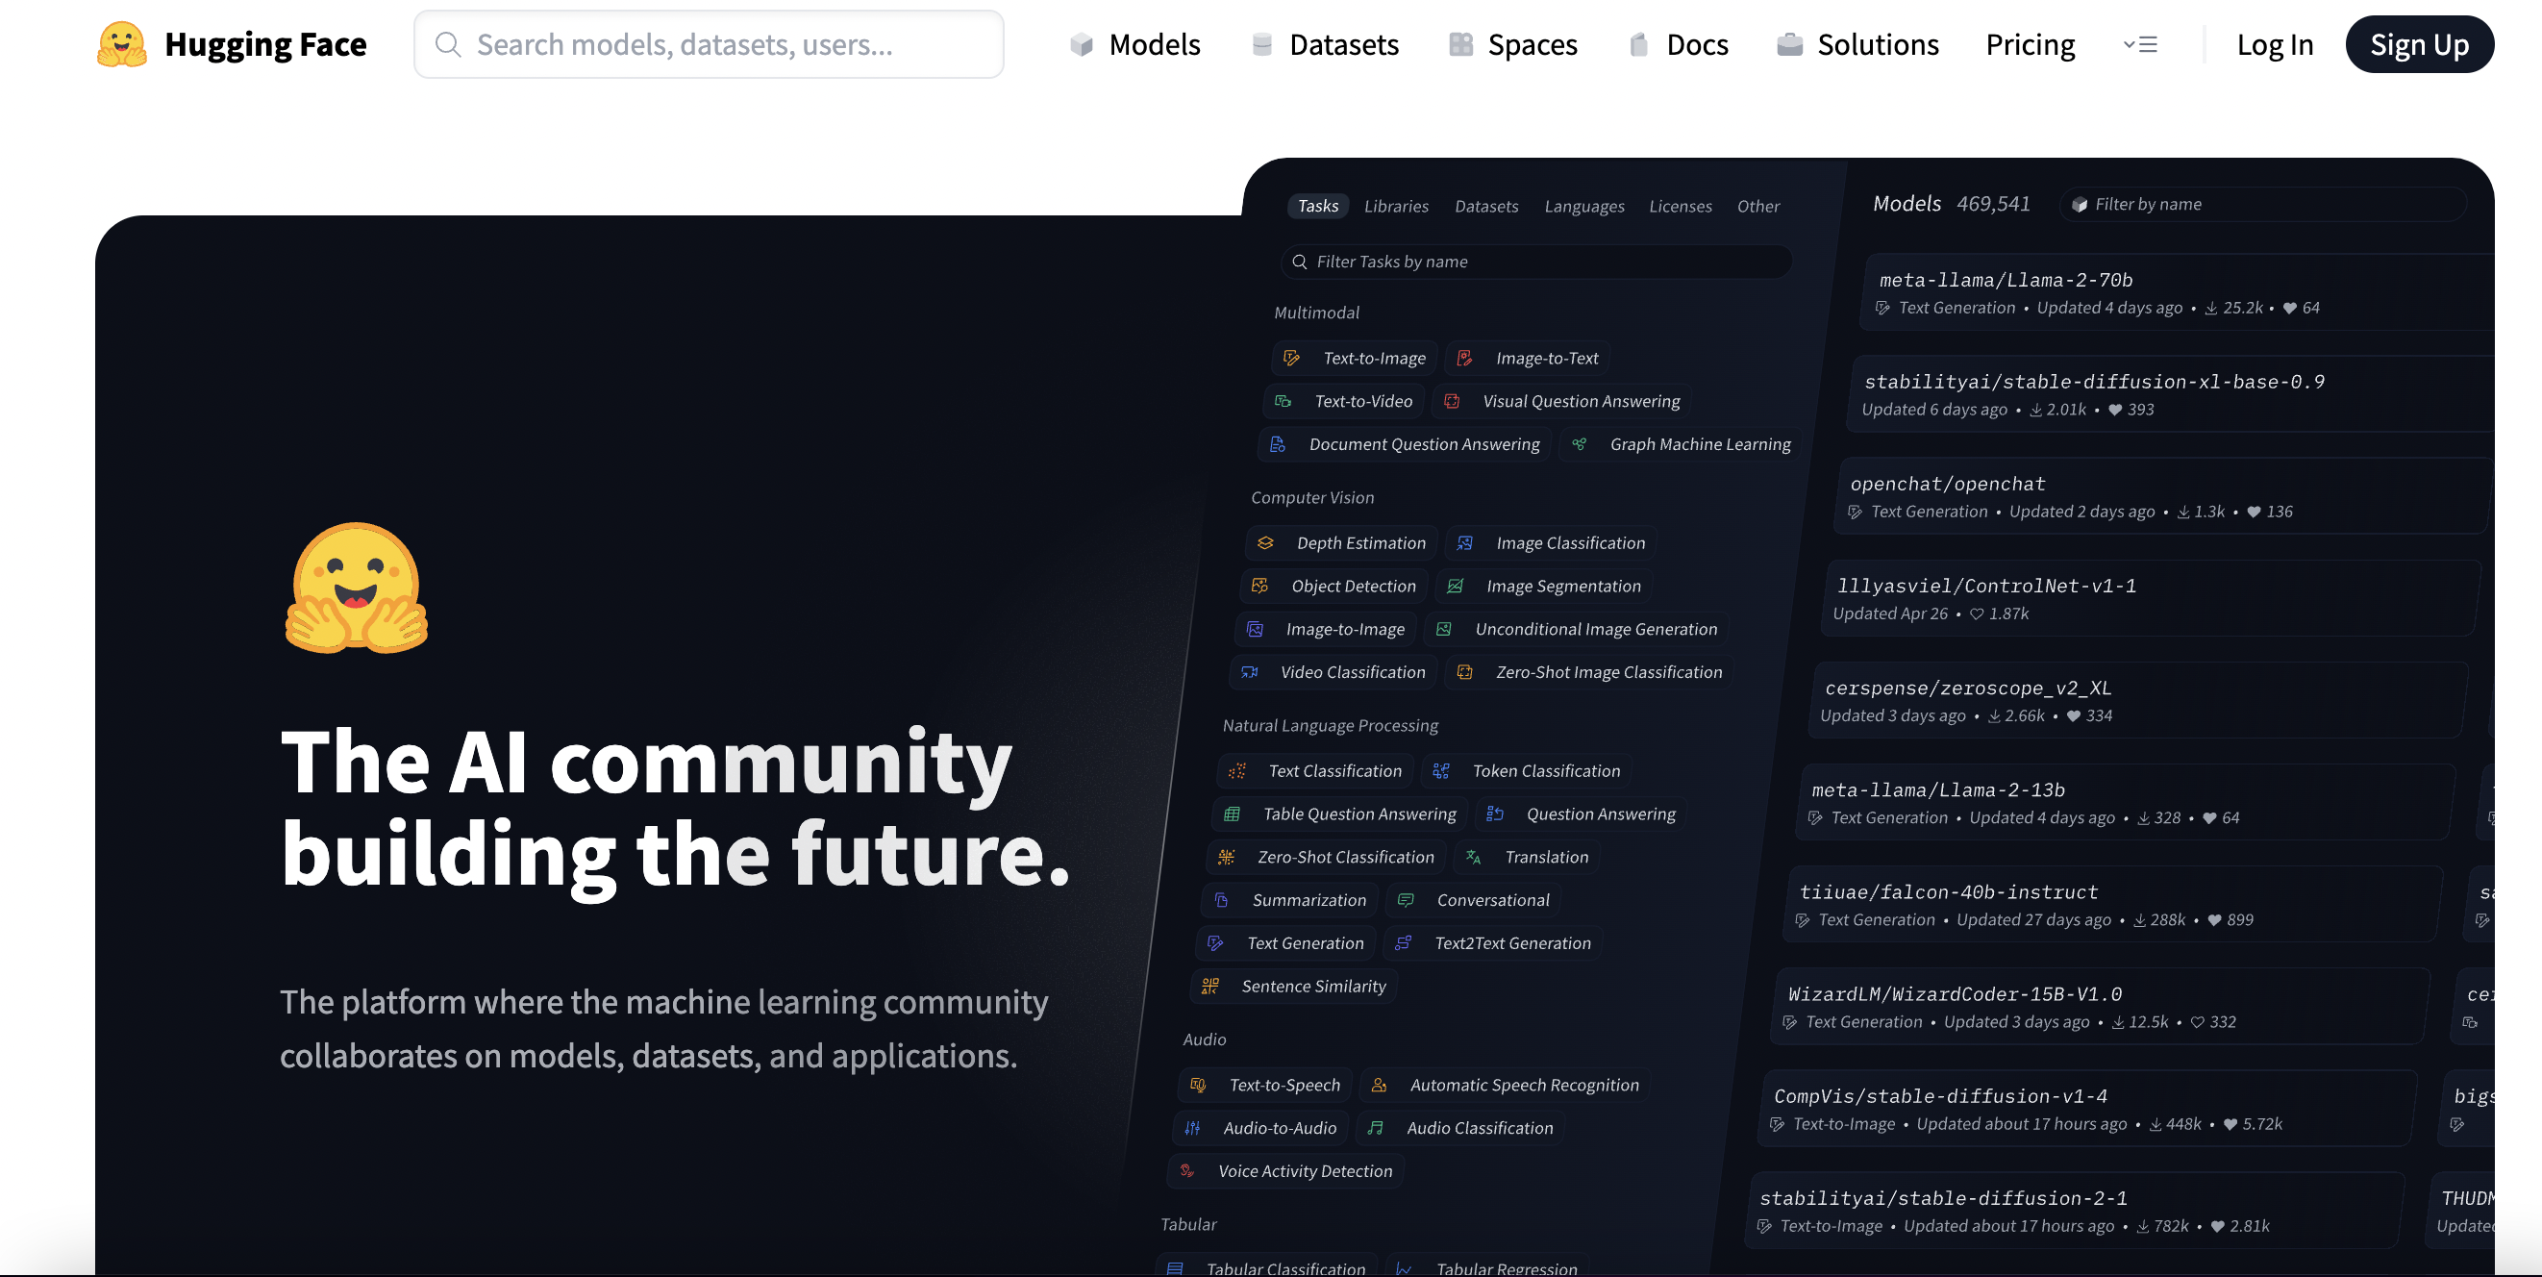Click the Voice Activity Detection icon
The image size is (2542, 1277).
[1187, 1170]
